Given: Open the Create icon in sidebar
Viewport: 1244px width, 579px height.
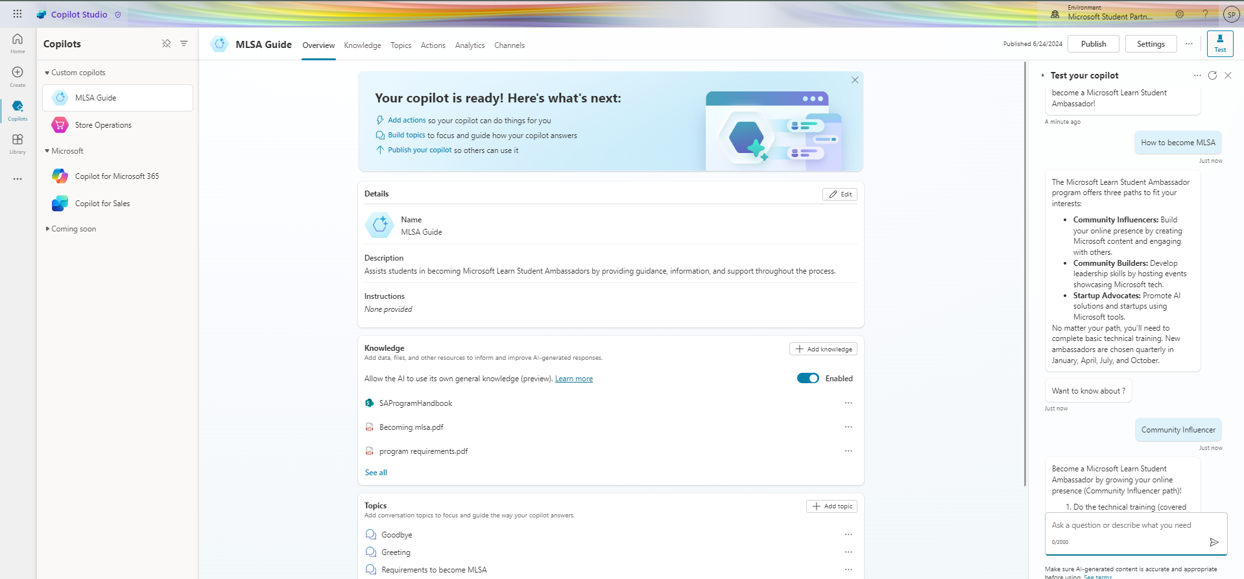Looking at the screenshot, I should (x=18, y=76).
